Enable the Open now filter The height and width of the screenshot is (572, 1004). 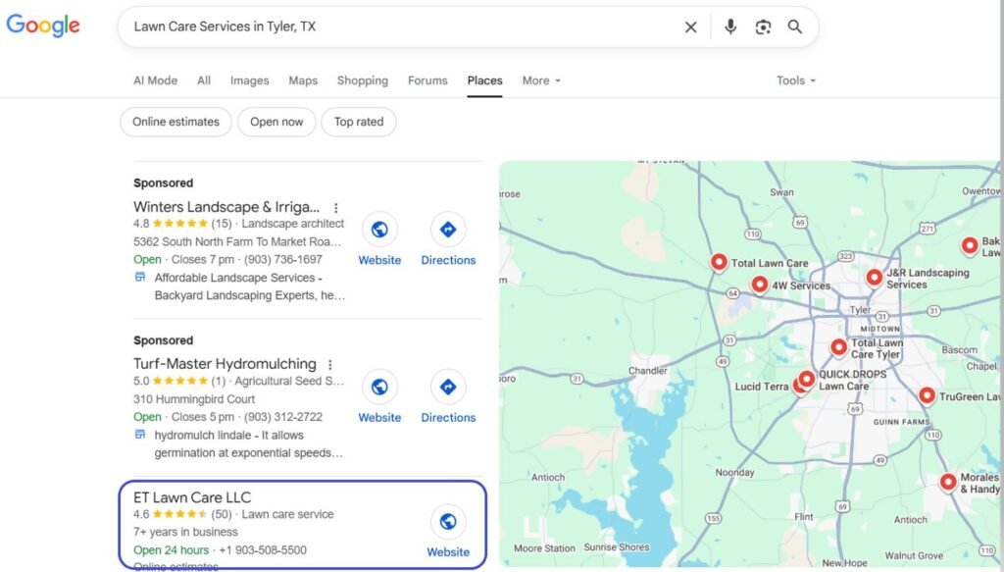[276, 122]
